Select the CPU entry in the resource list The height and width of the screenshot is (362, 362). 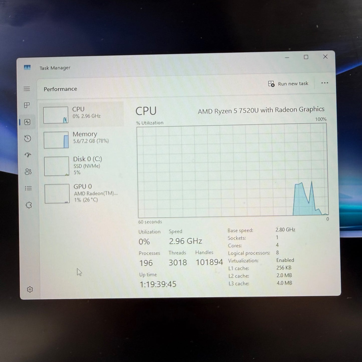coord(81,115)
